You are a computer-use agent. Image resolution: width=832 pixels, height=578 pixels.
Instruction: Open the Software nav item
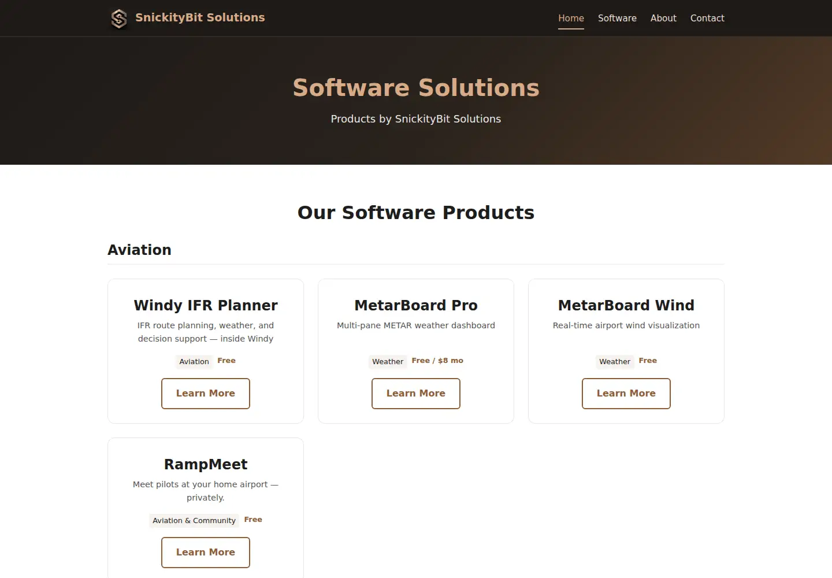[617, 18]
